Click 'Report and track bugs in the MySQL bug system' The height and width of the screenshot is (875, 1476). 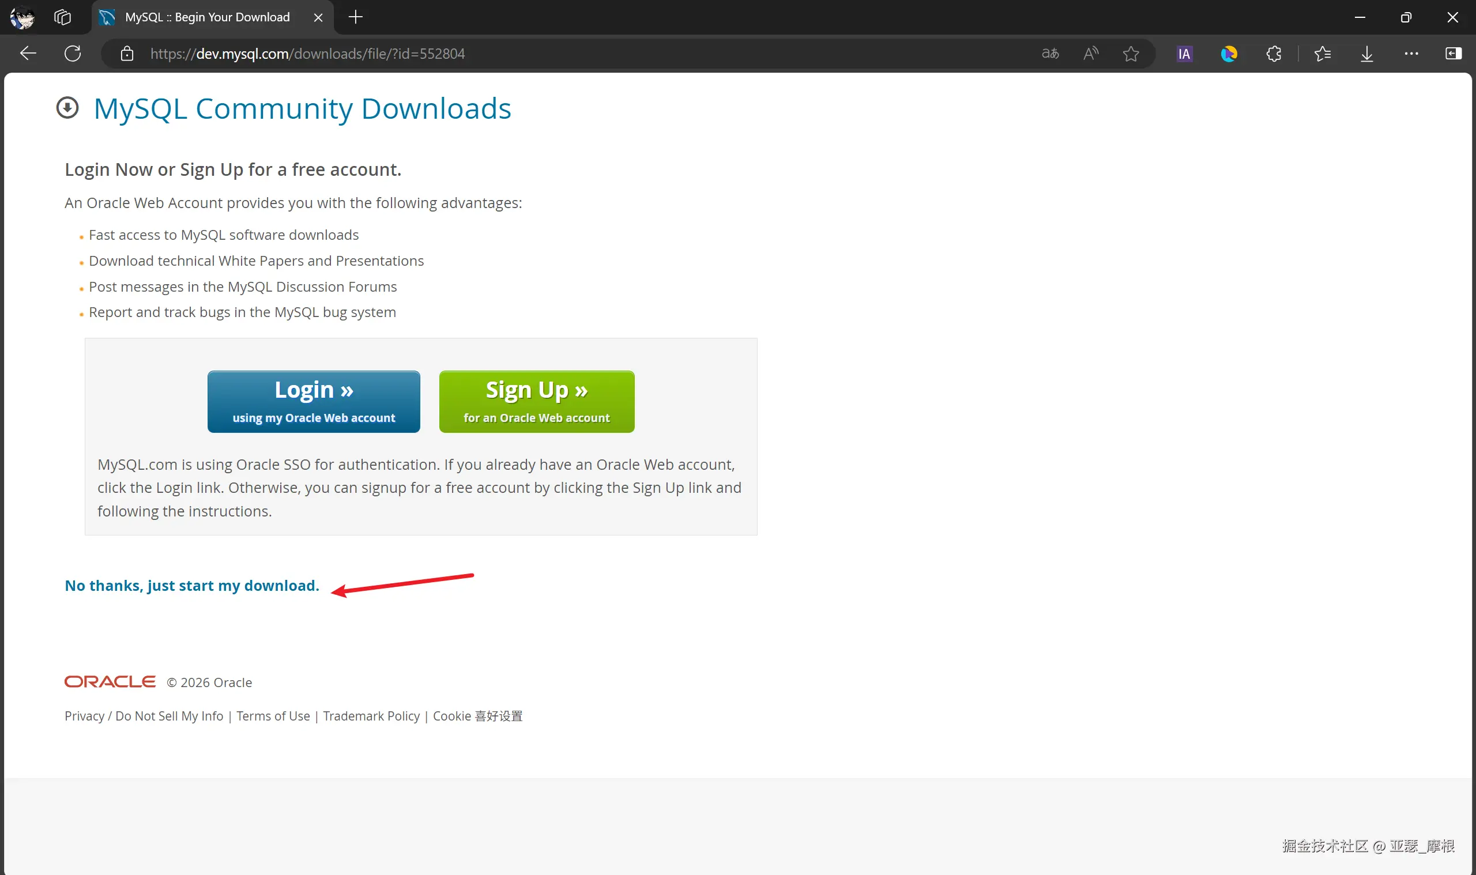coord(242,312)
